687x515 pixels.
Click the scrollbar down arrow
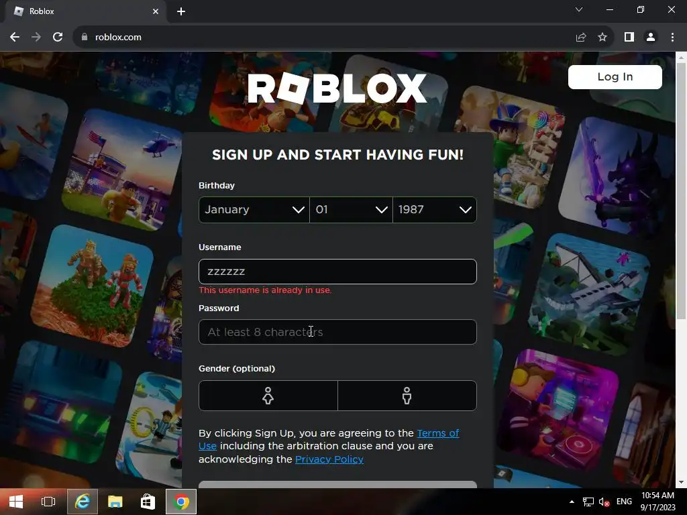click(681, 483)
